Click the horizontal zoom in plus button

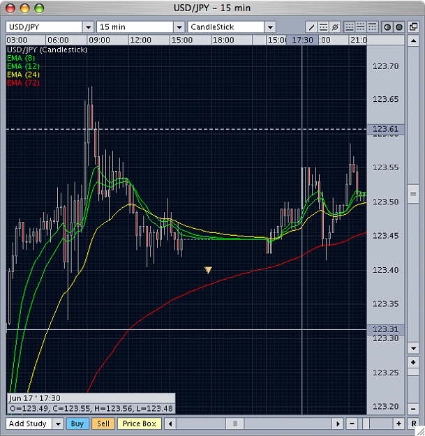(x=398, y=423)
